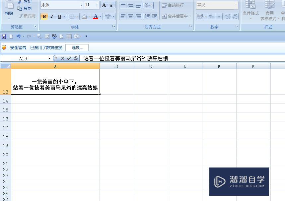Open the underline style dropdown arrow
This screenshot has width=285, height=201.
pyautogui.click(x=65, y=17)
